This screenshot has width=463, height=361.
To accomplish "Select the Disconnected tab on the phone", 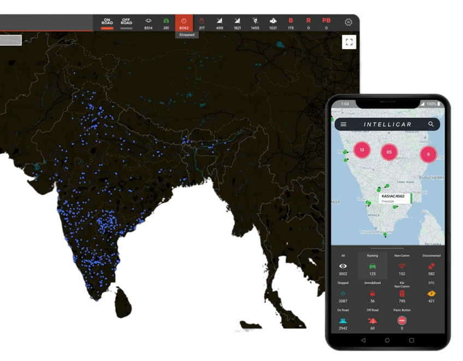I will click(x=431, y=266).
